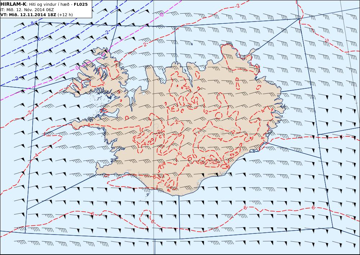Click the "(+12 h)" forecast offset text
The image size is (360, 255).
click(65, 15)
